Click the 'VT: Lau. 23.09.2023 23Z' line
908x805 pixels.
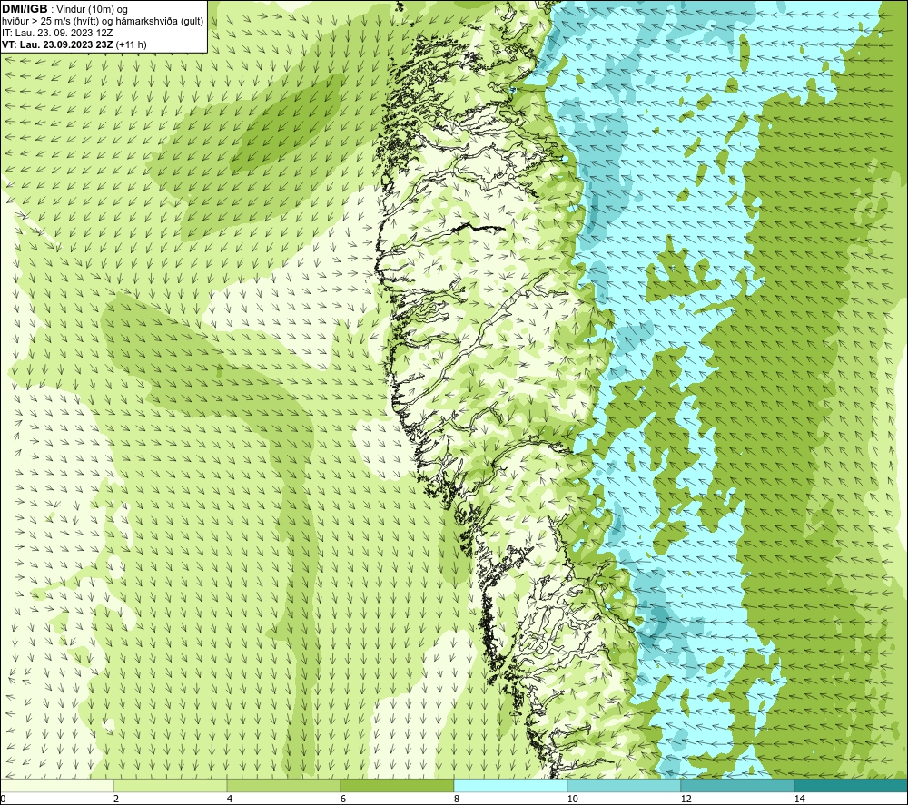(57, 44)
